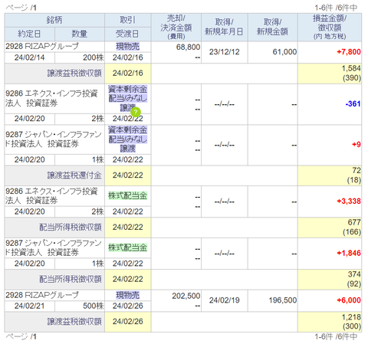The height and width of the screenshot is (344, 368).
Task: Click +7,800 profit amount
Action: (x=349, y=52)
